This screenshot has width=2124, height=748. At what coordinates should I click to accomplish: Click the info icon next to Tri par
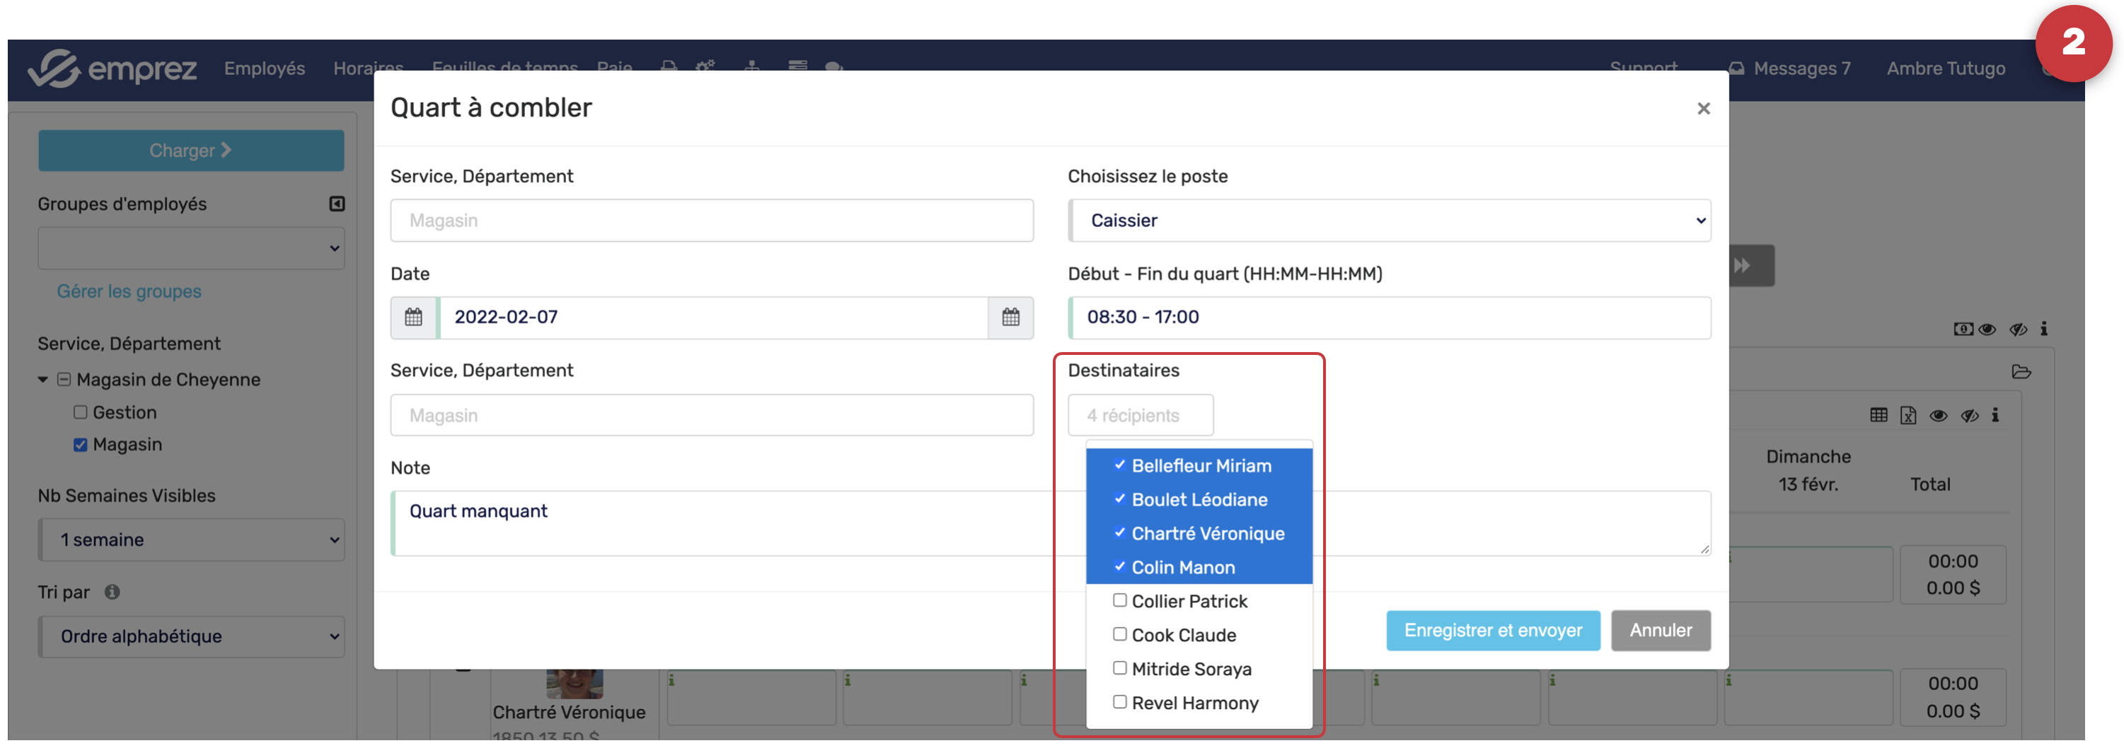click(112, 592)
